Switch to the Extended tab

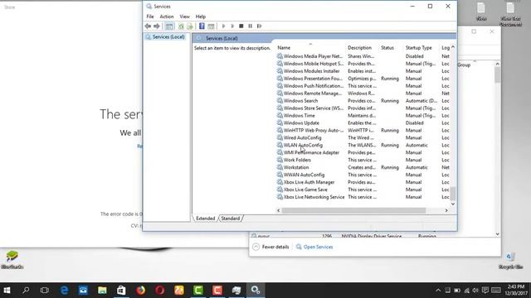point(206,219)
